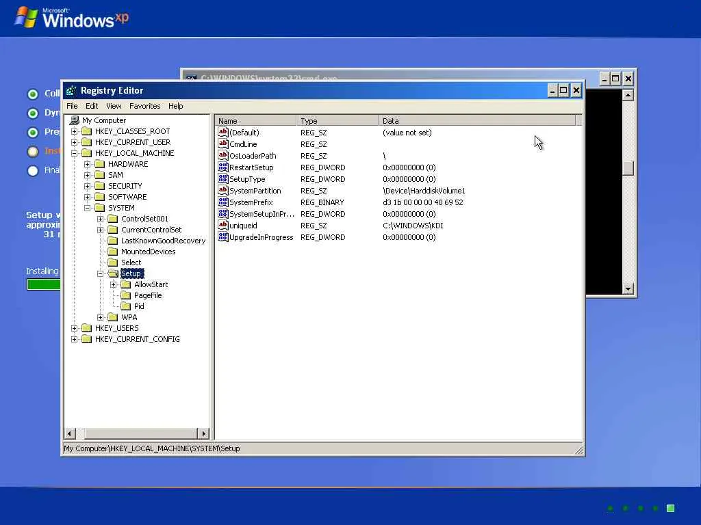Minimize the Registry Editor window

click(x=552, y=91)
